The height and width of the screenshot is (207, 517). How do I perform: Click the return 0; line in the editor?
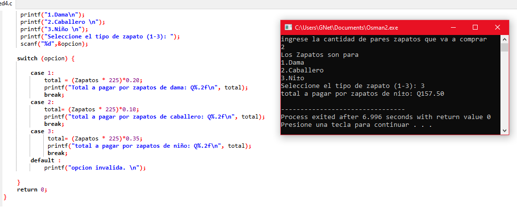[x=32, y=190]
